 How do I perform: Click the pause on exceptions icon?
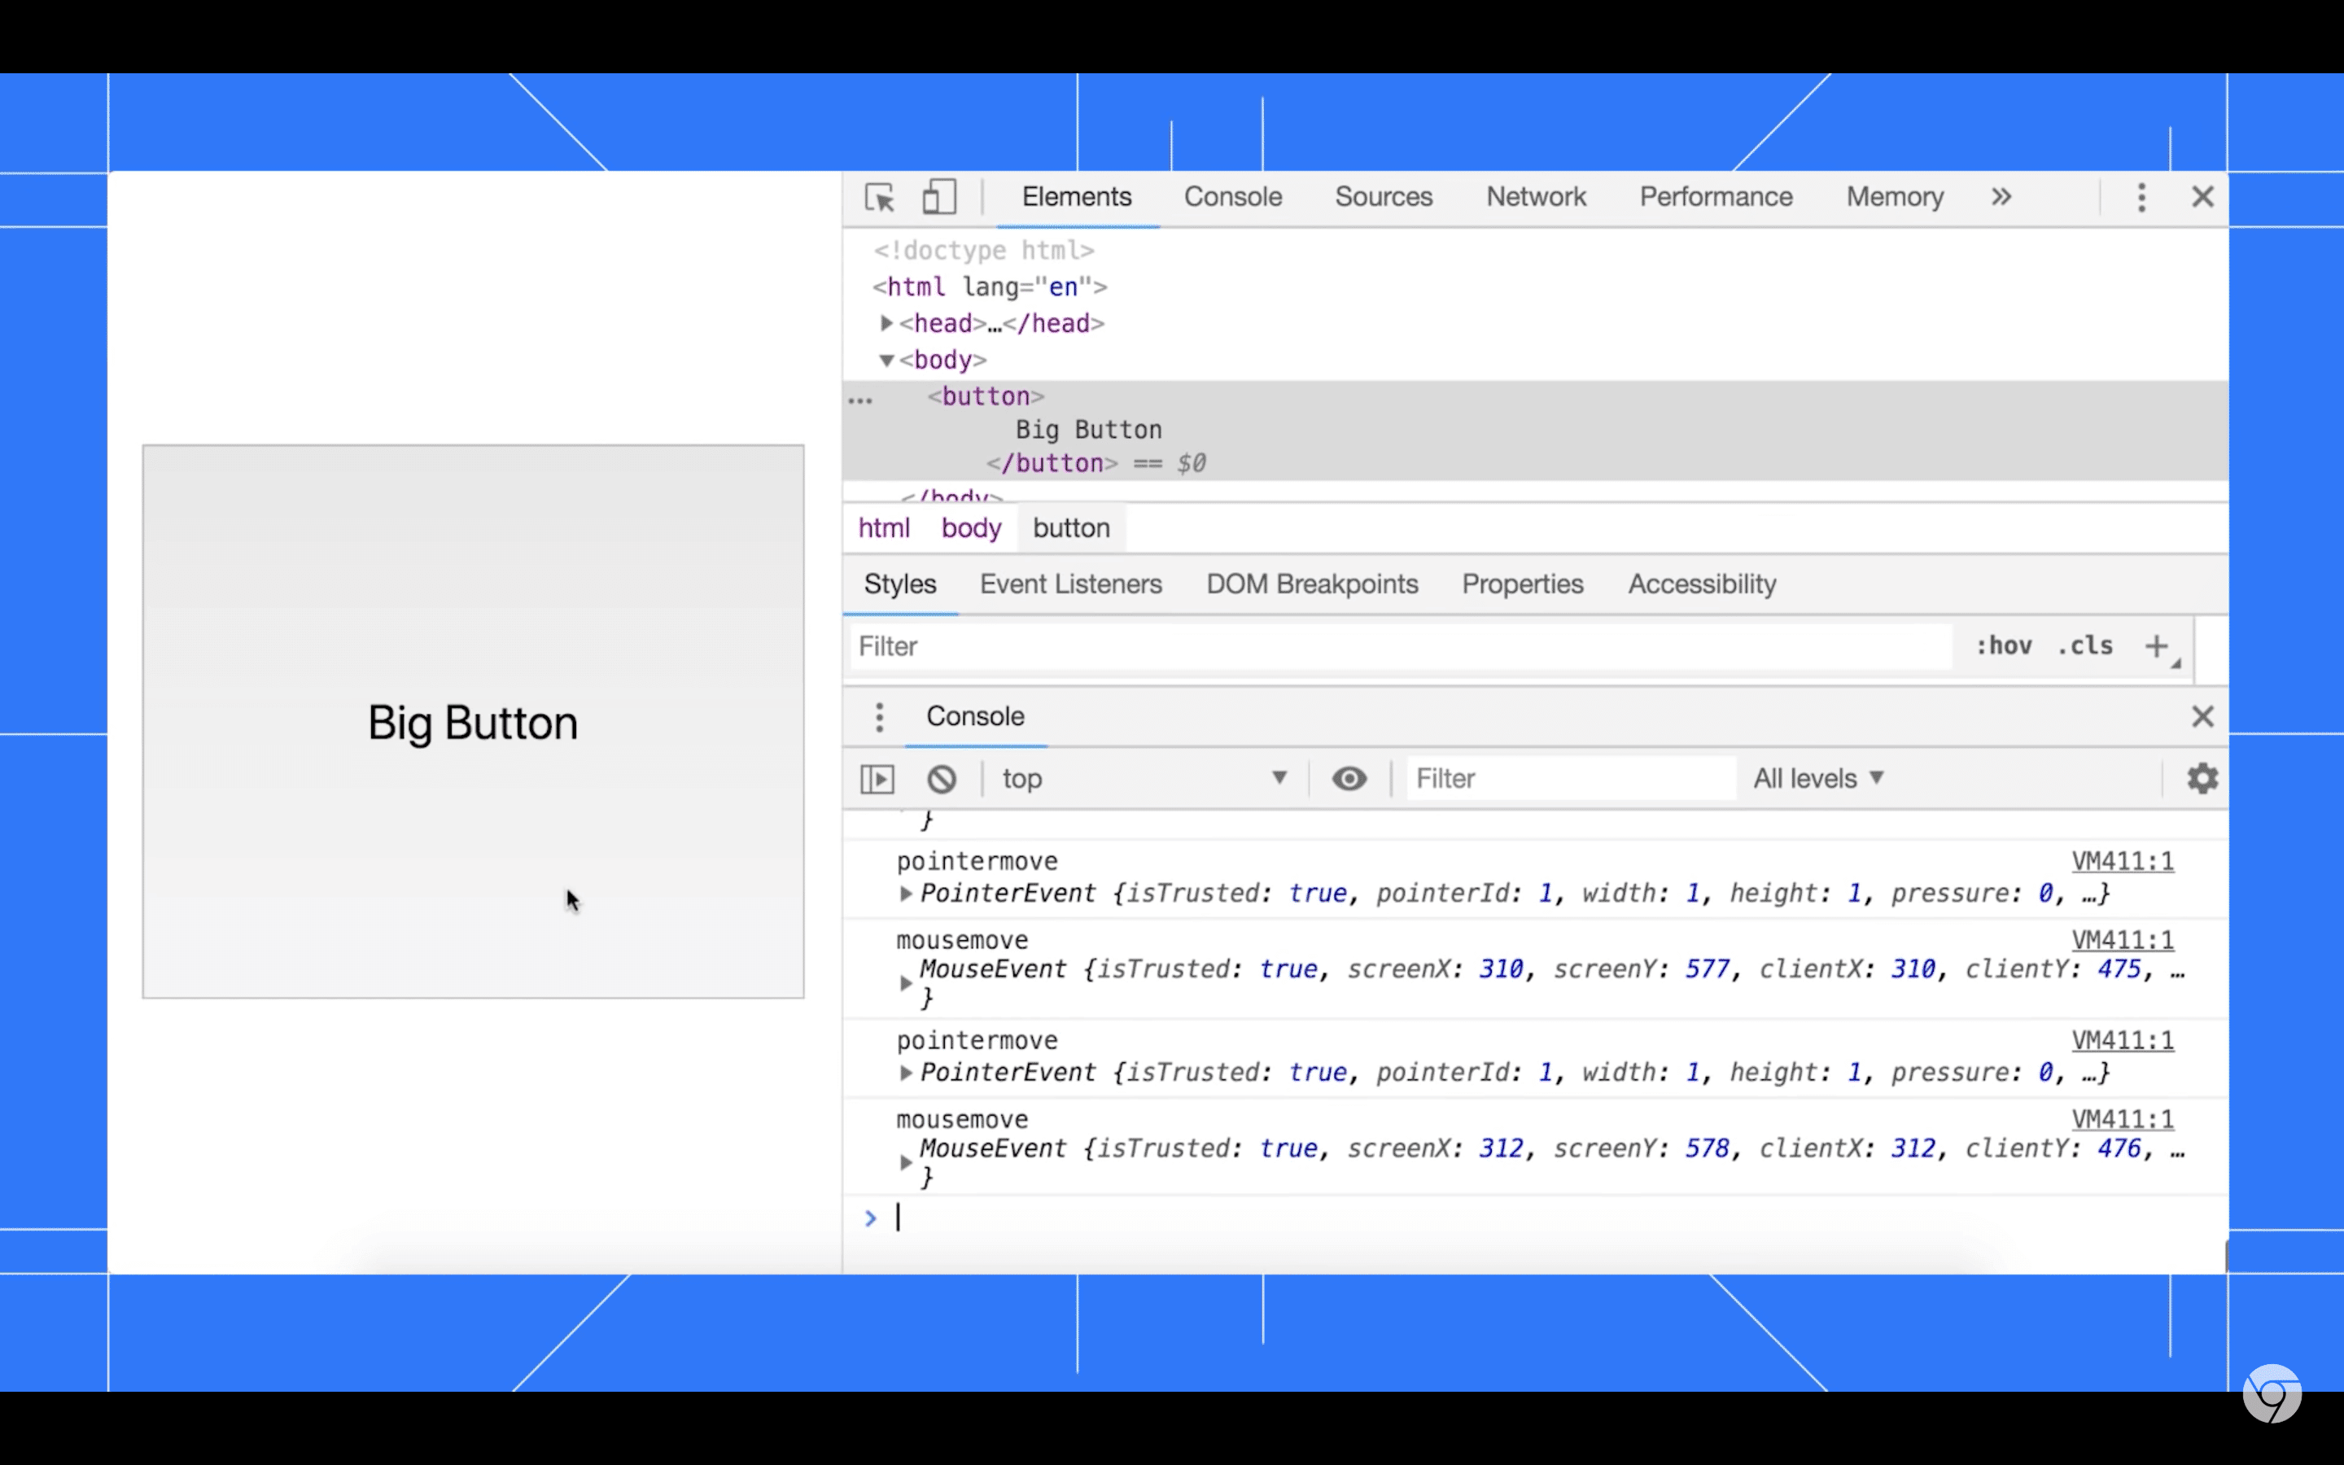[x=877, y=778]
